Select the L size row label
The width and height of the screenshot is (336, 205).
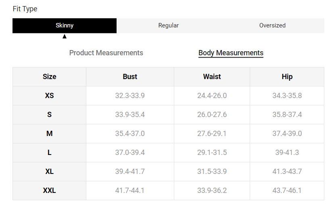(x=49, y=153)
